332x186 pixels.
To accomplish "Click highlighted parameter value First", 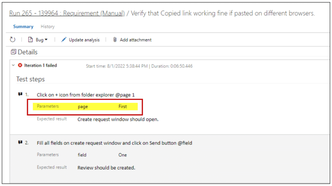I will 123,106.
